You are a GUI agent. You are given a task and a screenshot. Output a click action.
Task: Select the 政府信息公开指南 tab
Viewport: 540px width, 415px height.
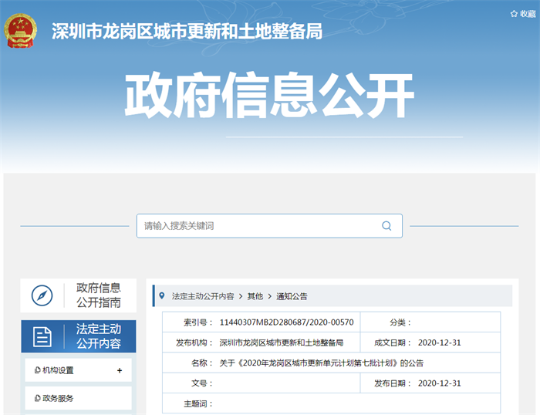(98, 295)
